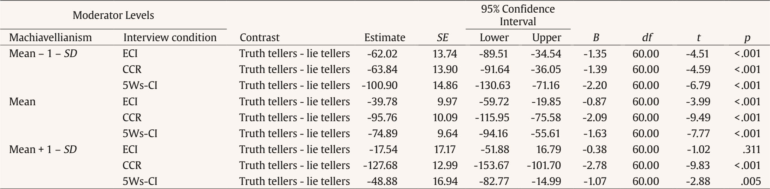Viewport: 770px width, 189px height.
Task: Click the Interview condition column header
Action: [170, 37]
